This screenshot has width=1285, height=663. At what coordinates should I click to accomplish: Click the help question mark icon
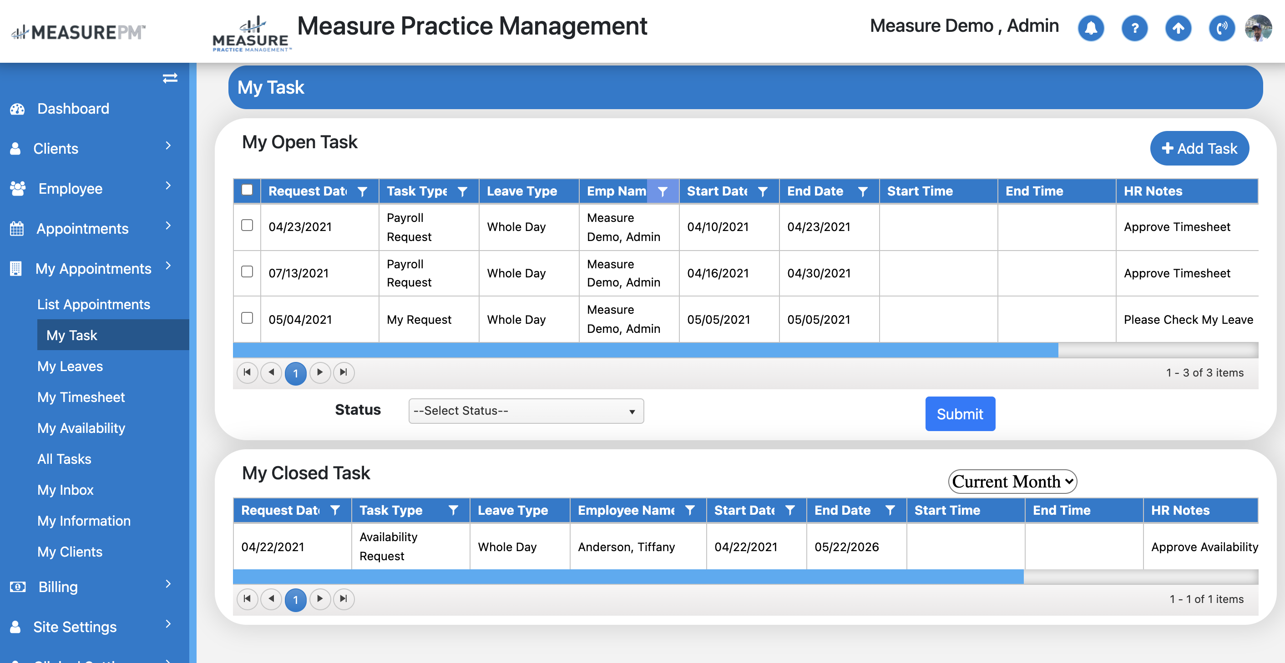1134,28
